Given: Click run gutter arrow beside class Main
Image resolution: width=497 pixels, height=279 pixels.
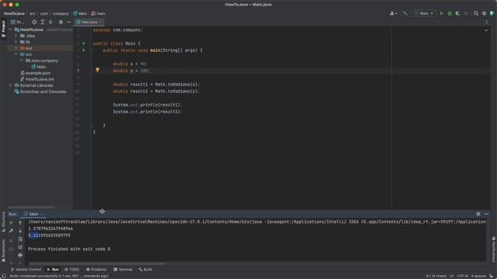Looking at the screenshot, I should tap(84, 43).
